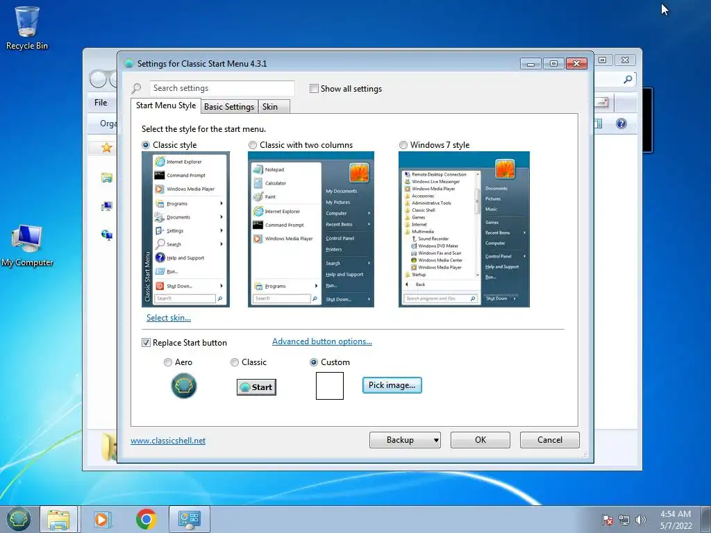Click the magnifier icon beside Search settings
711x533 pixels.
click(x=136, y=88)
